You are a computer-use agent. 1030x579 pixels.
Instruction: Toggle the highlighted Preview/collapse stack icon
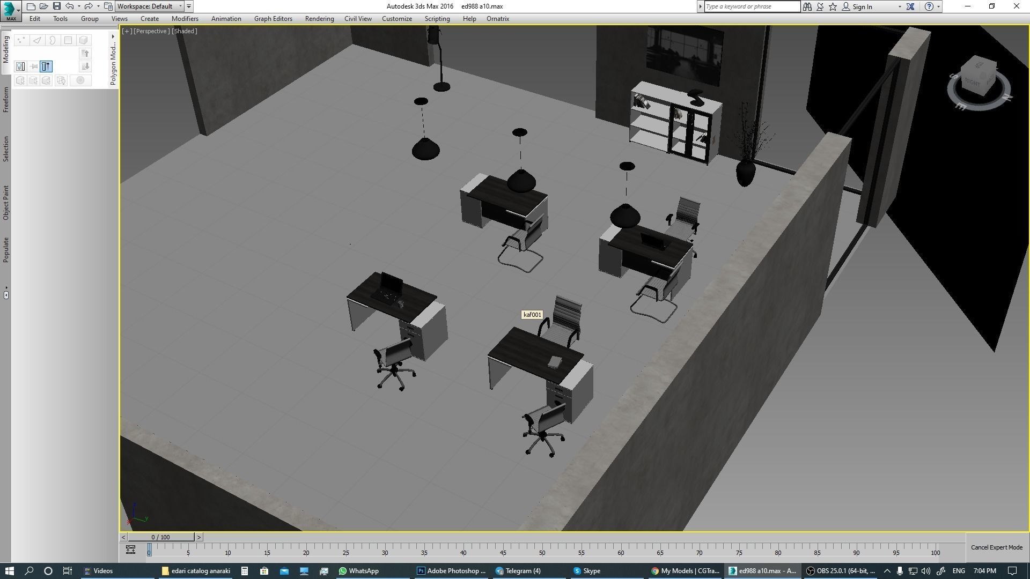point(46,66)
